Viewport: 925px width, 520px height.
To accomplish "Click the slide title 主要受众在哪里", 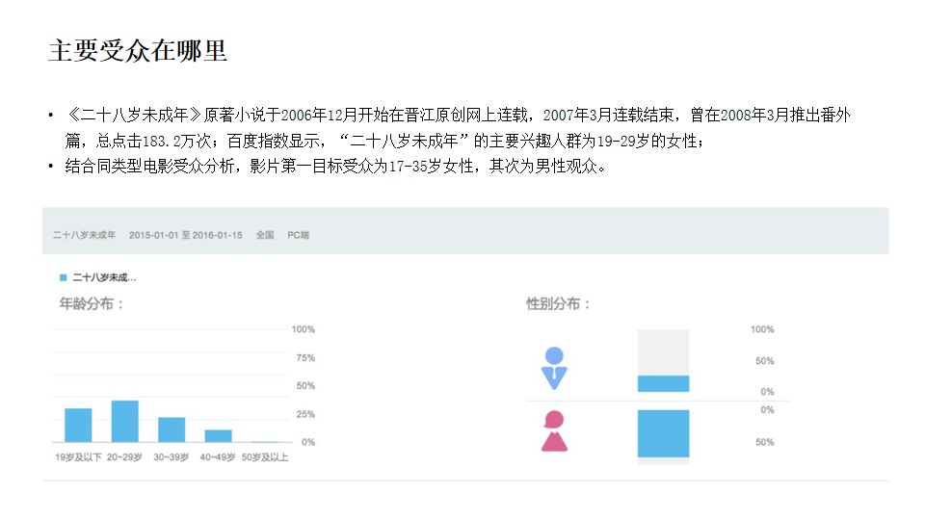I will coord(138,51).
